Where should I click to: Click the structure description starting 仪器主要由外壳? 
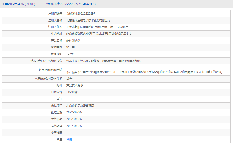[x=104, y=61]
